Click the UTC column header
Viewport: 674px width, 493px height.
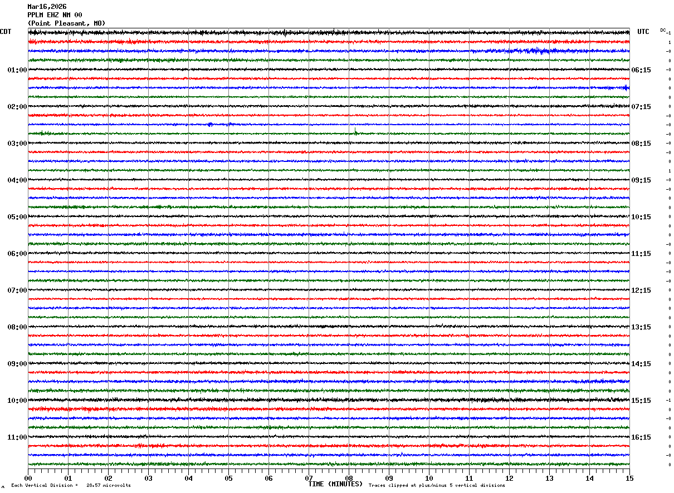click(x=643, y=32)
